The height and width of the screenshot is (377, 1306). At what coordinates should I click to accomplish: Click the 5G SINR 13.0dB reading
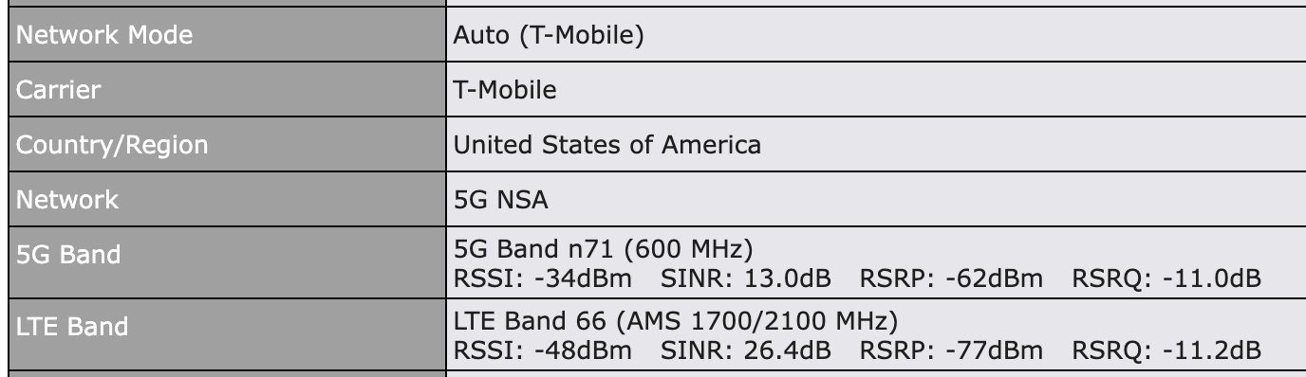[745, 278]
